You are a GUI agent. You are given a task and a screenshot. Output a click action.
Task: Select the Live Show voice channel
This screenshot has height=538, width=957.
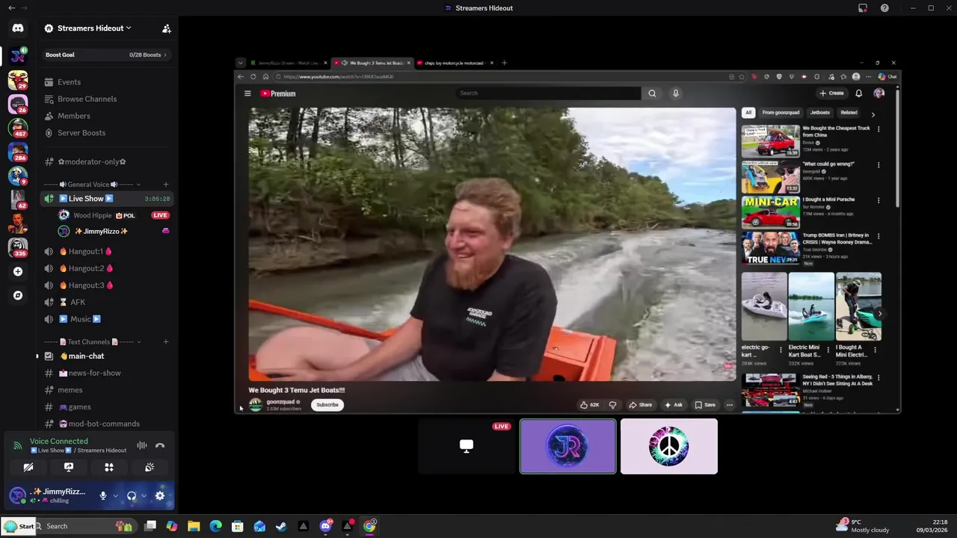coord(107,199)
